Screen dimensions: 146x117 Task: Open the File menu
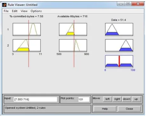click(6, 11)
